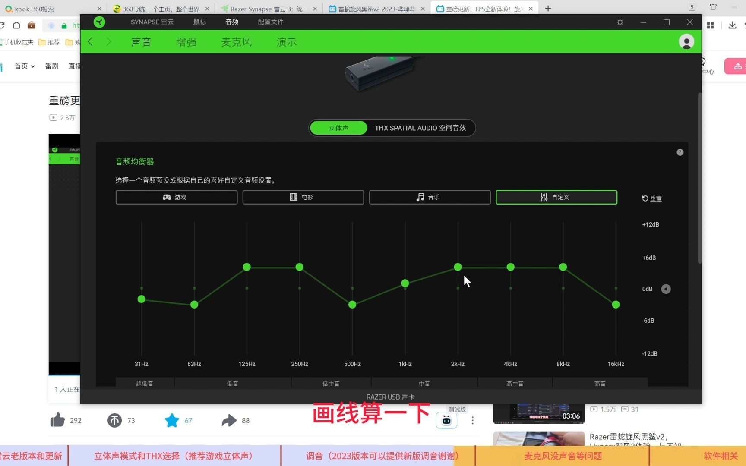
Task: Jump to 麦克风没声音等问题 chapter
Action: click(563, 456)
